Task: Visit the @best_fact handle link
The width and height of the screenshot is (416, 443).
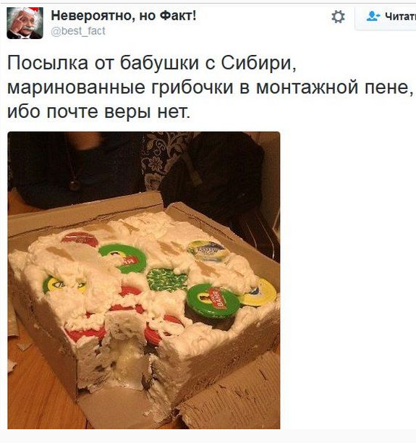Action: coord(78,31)
